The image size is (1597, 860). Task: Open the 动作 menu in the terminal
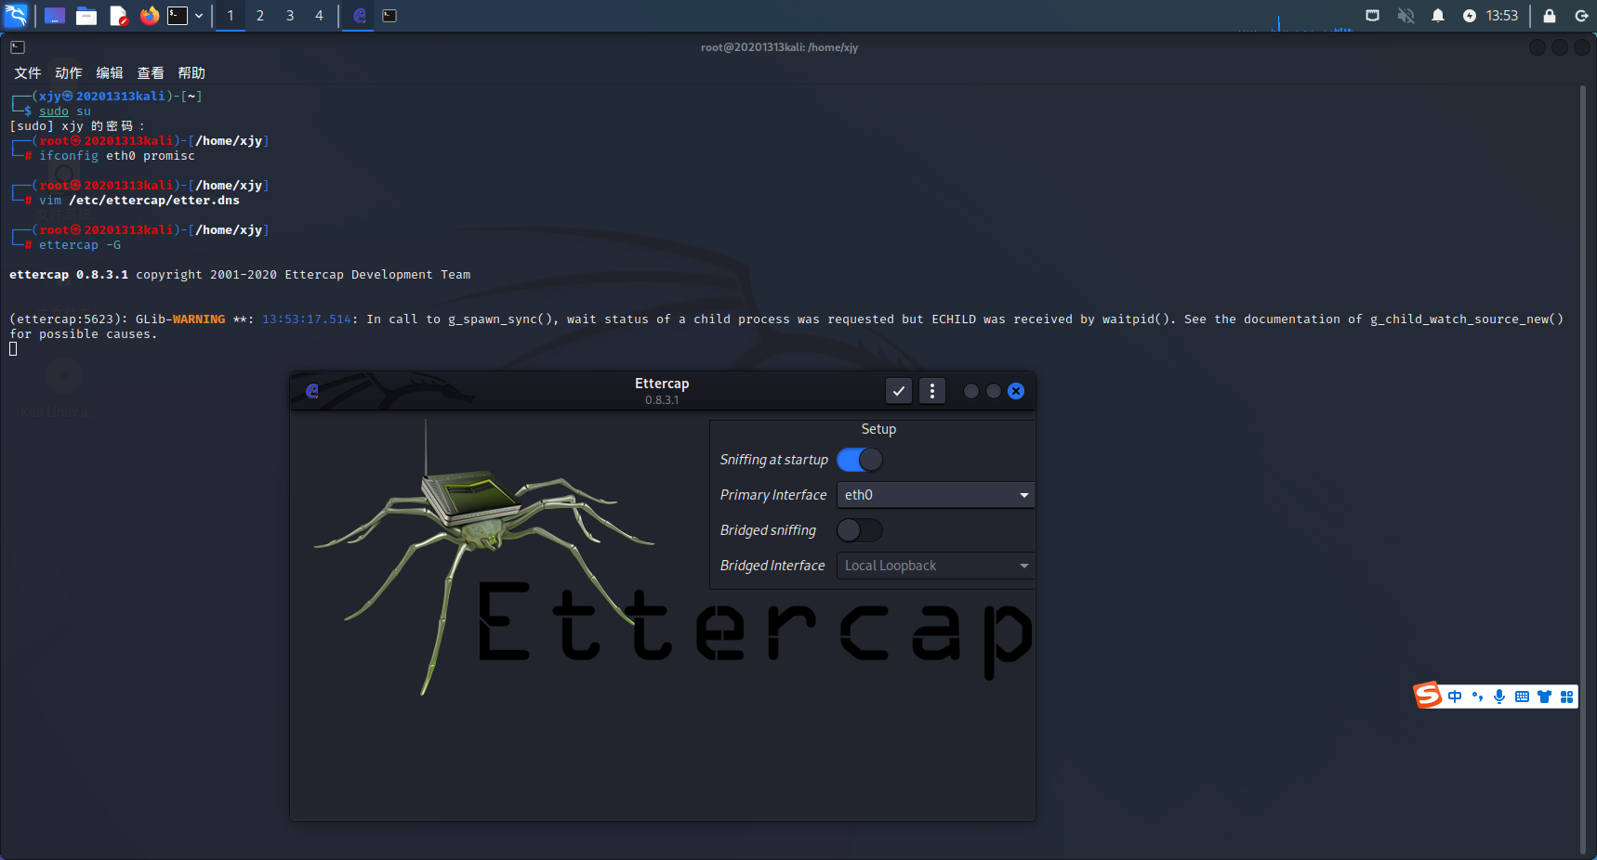pyautogui.click(x=69, y=73)
